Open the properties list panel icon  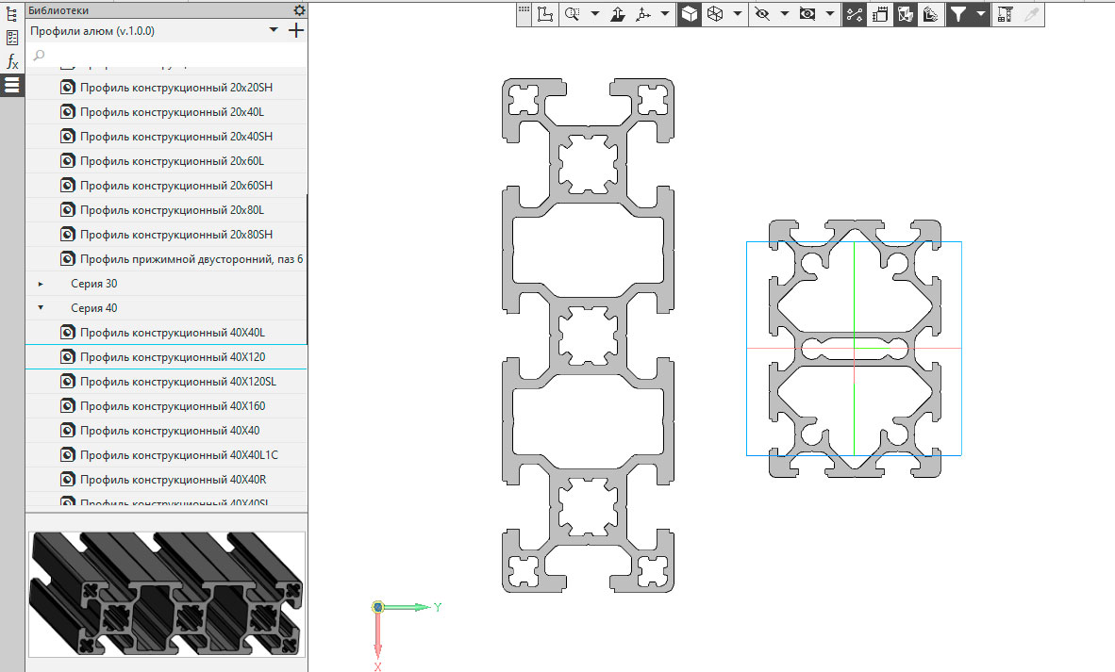coord(11,38)
